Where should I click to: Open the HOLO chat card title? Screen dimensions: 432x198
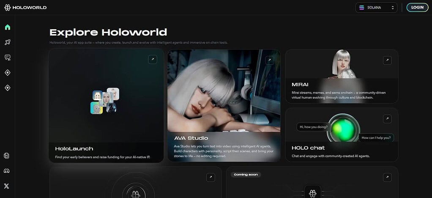tap(308, 148)
